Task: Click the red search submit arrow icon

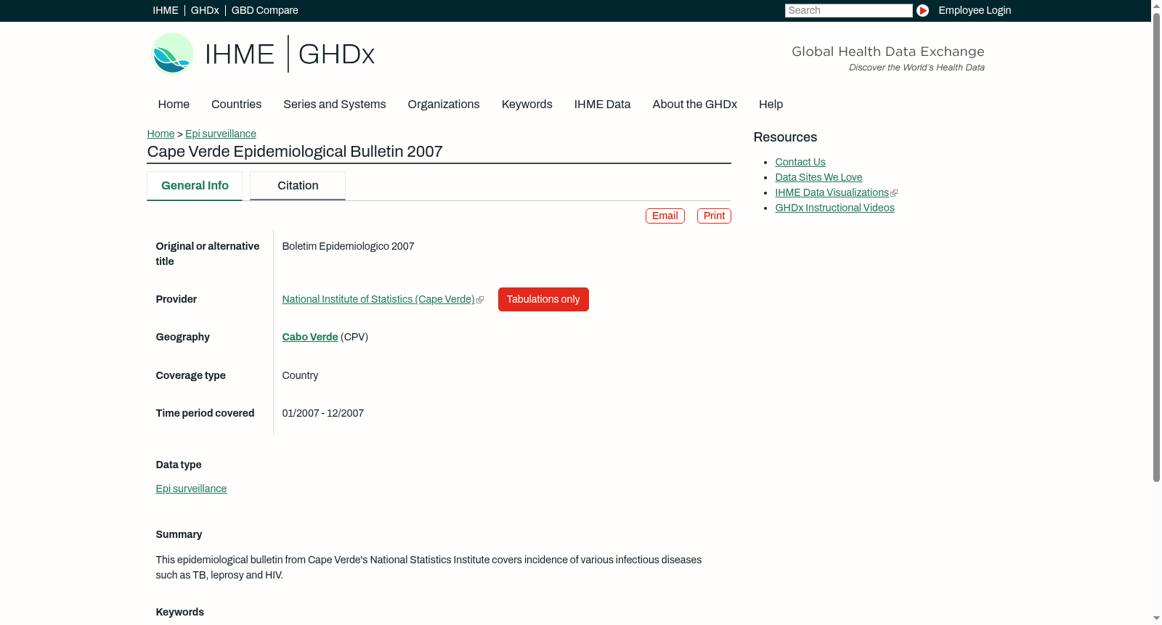Action: 922,10
